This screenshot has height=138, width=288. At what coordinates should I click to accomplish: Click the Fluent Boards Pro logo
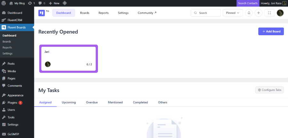[42, 13]
